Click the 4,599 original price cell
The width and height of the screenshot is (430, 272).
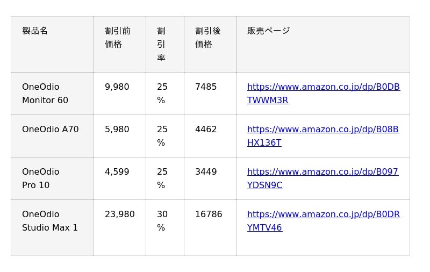coord(117,172)
